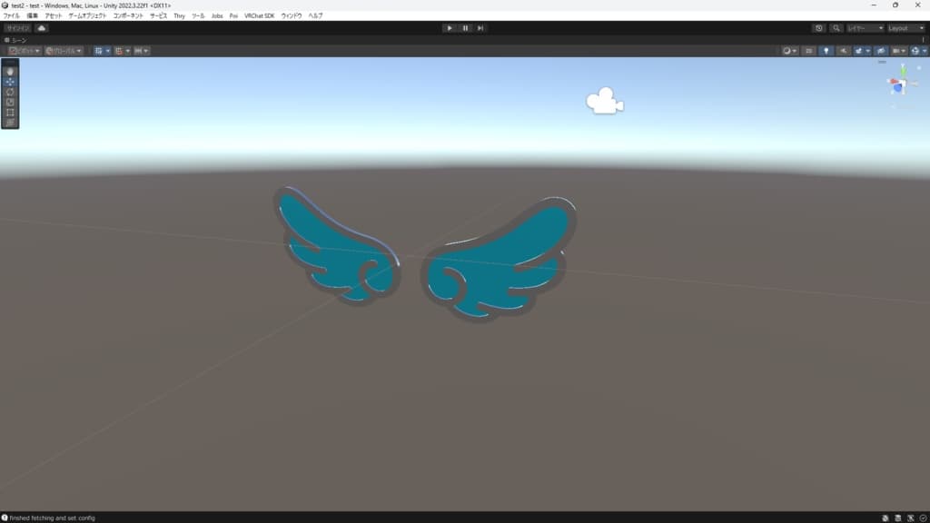
Task: Open the コンポーネント menu
Action: pyautogui.click(x=128, y=16)
